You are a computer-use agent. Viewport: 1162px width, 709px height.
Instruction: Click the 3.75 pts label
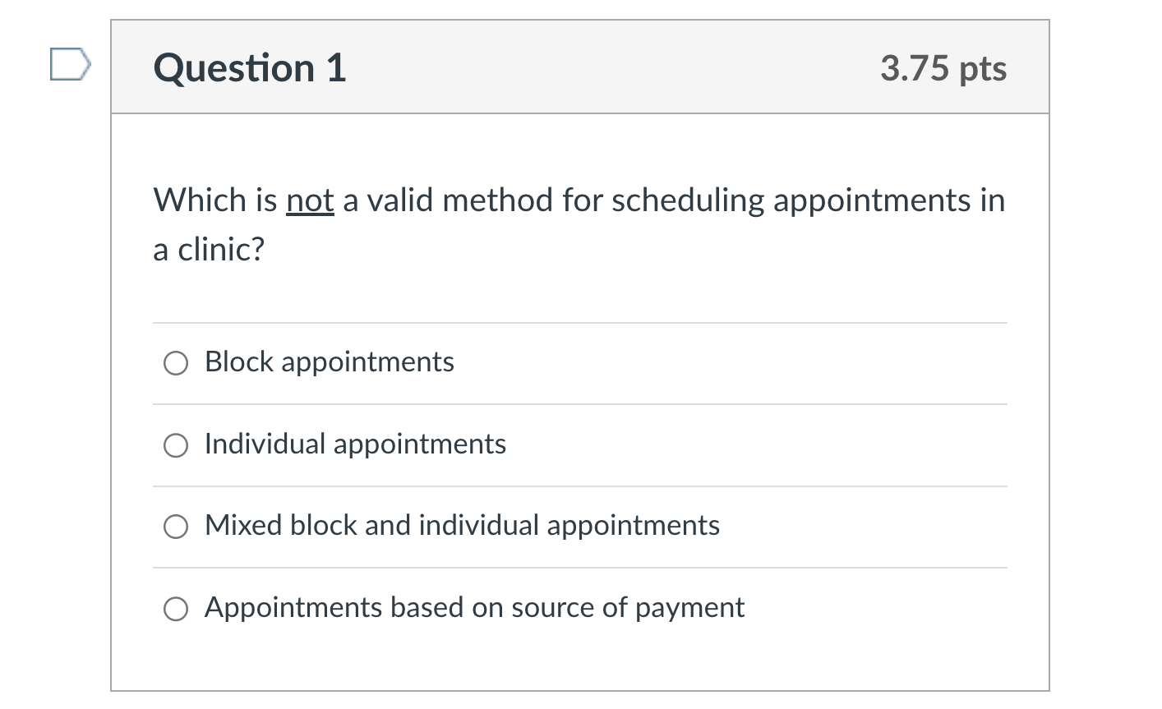pos(943,69)
